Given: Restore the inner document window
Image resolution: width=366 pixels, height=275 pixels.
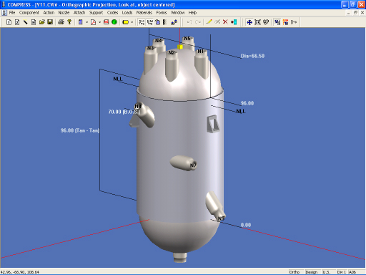Looking at the screenshot, I should (355, 13).
